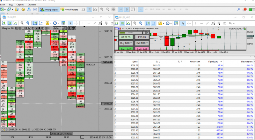Open templates icon in EPU20,M1 window

(63, 23)
